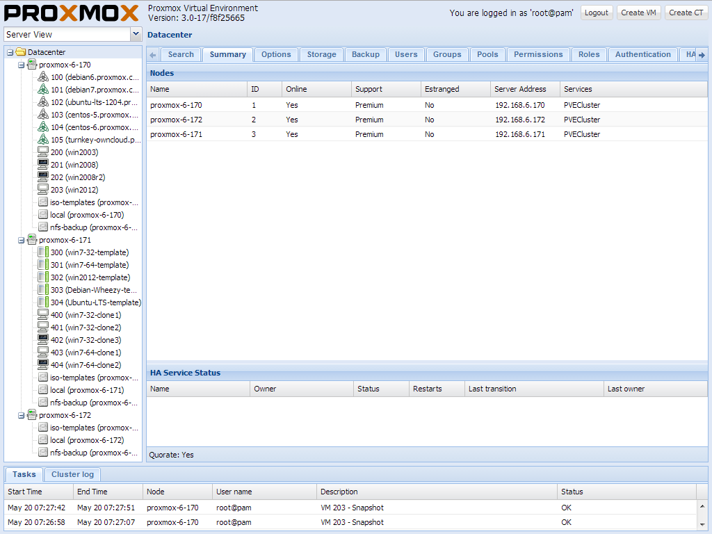Image resolution: width=712 pixels, height=534 pixels.
Task: Select container icon for 101 debian7
Action: click(x=43, y=90)
